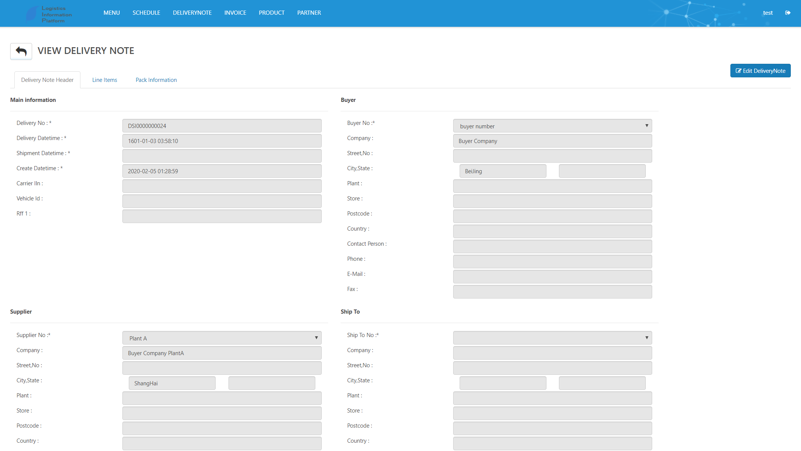Click the Ship To Company field
This screenshot has height=451, width=801.
pos(553,353)
